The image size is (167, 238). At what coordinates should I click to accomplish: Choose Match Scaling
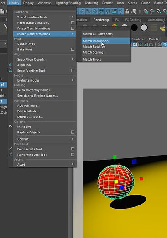click(x=106, y=52)
